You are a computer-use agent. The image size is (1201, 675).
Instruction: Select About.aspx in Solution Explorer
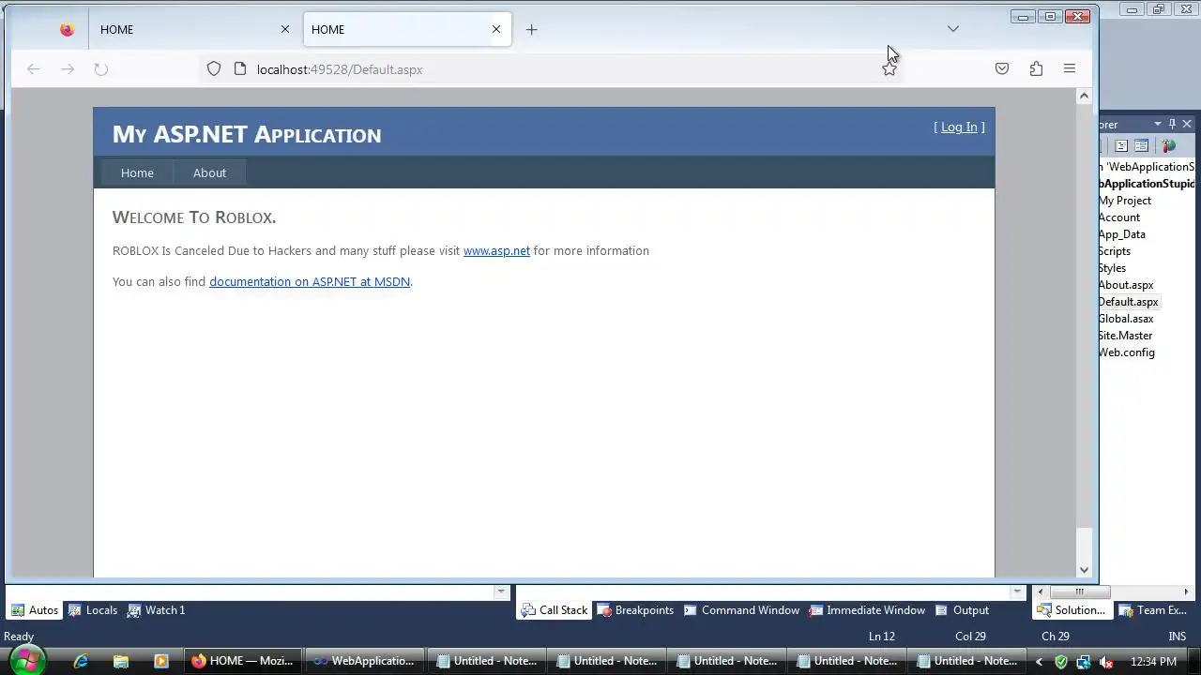(x=1126, y=285)
